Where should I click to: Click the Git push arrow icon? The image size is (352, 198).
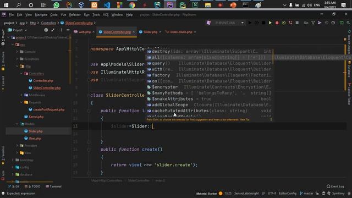(320, 23)
